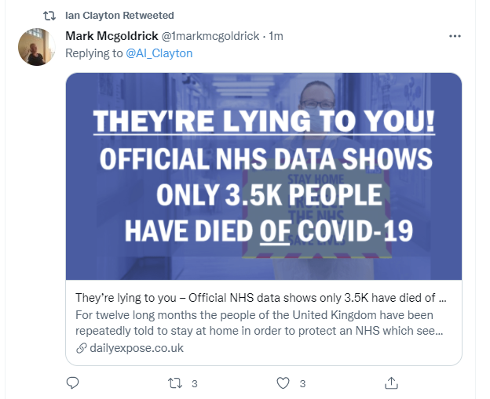Toggle the heart Like icon
Screen dimensions: 490x399
coord(284,383)
